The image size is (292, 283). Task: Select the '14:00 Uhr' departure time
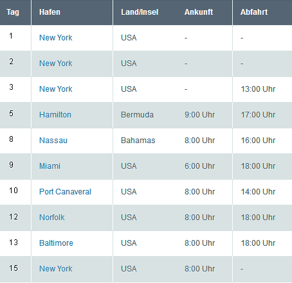(258, 192)
